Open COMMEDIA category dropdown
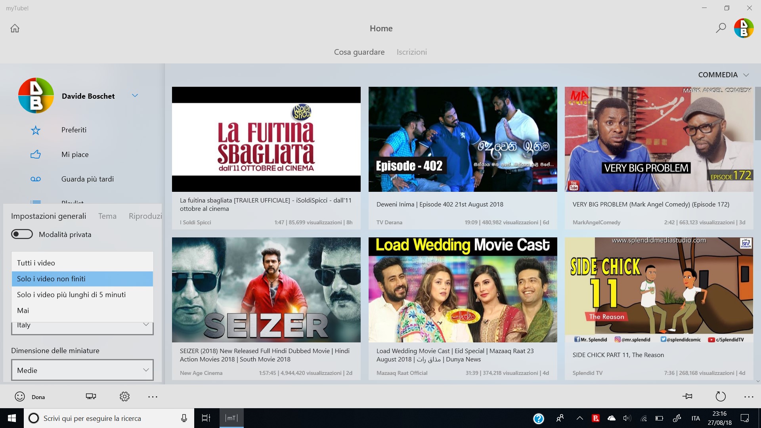This screenshot has width=761, height=428. pos(723,75)
